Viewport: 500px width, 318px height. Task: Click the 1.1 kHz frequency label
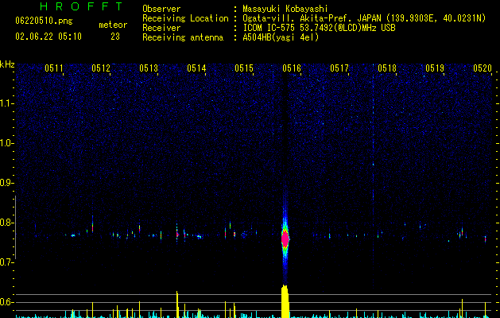pyautogui.click(x=6, y=103)
